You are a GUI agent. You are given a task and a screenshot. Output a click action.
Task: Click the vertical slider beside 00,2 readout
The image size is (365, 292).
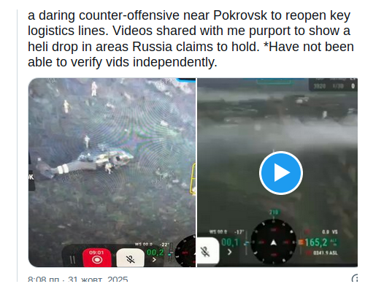pyautogui.click(x=171, y=253)
